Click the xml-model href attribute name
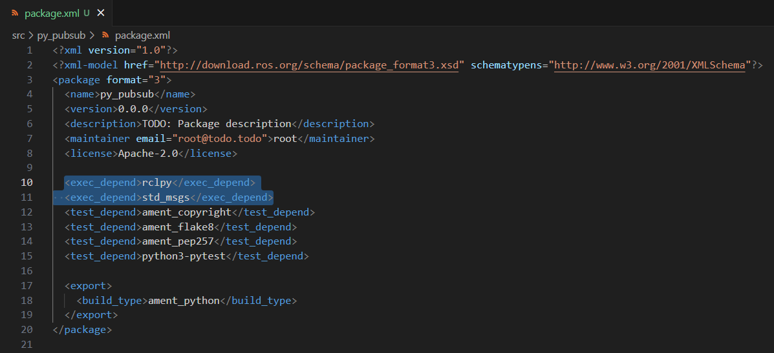The width and height of the screenshot is (774, 353). click(x=136, y=65)
